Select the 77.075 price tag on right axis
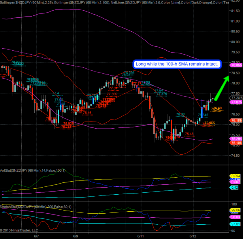 (236, 102)
